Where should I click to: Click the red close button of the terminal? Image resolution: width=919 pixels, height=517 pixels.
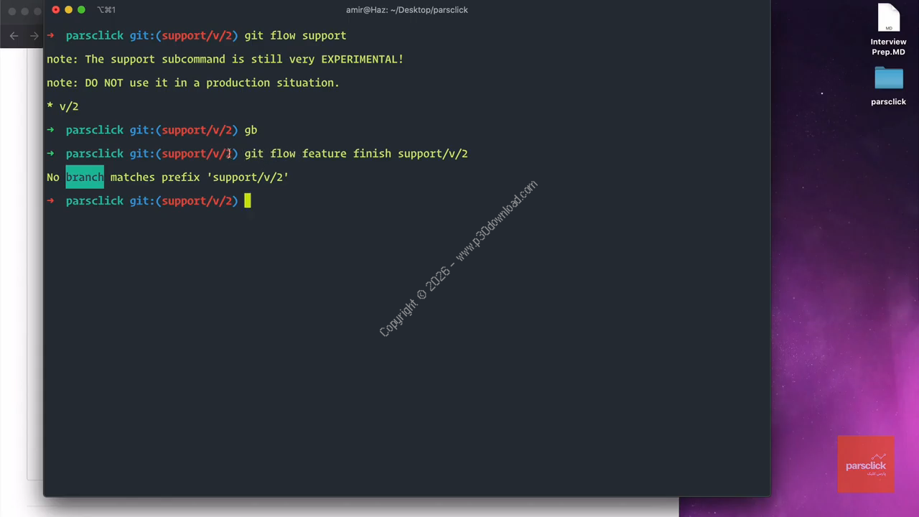(x=56, y=9)
